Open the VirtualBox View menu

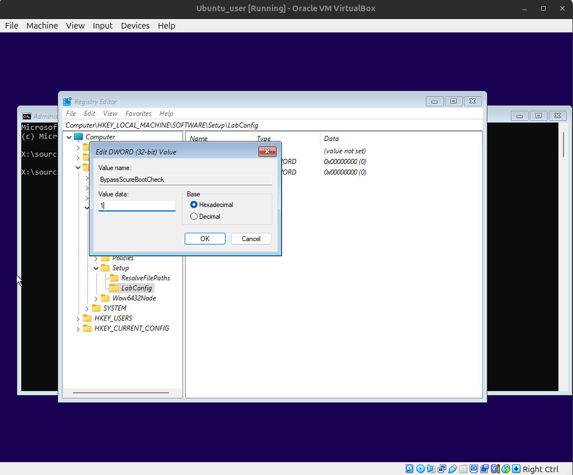pos(76,26)
